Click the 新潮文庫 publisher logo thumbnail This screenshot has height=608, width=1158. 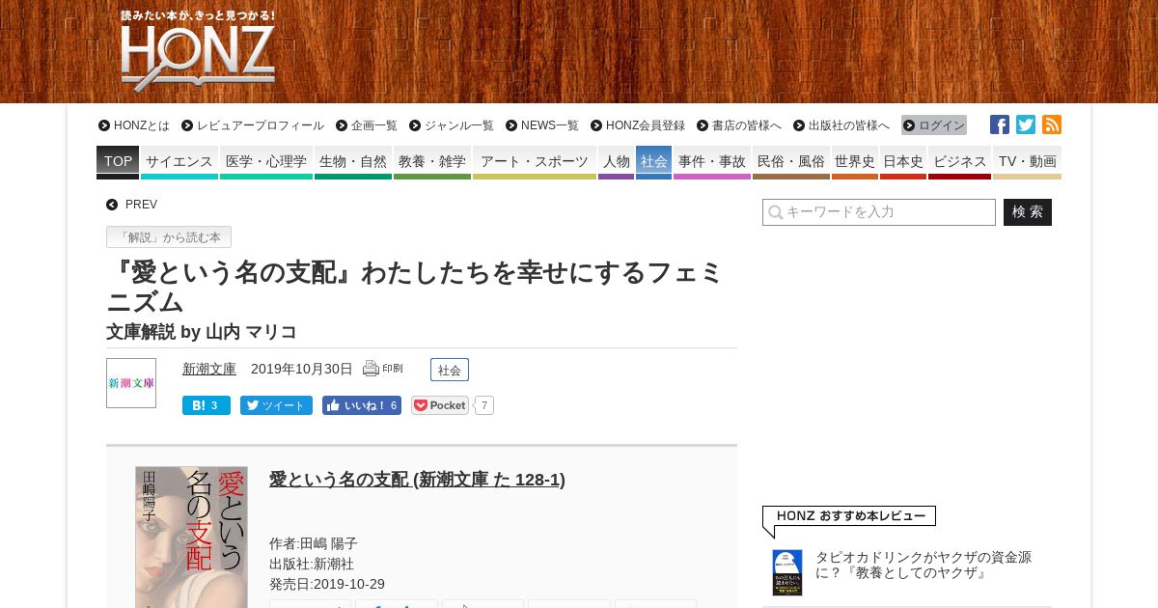point(131,383)
